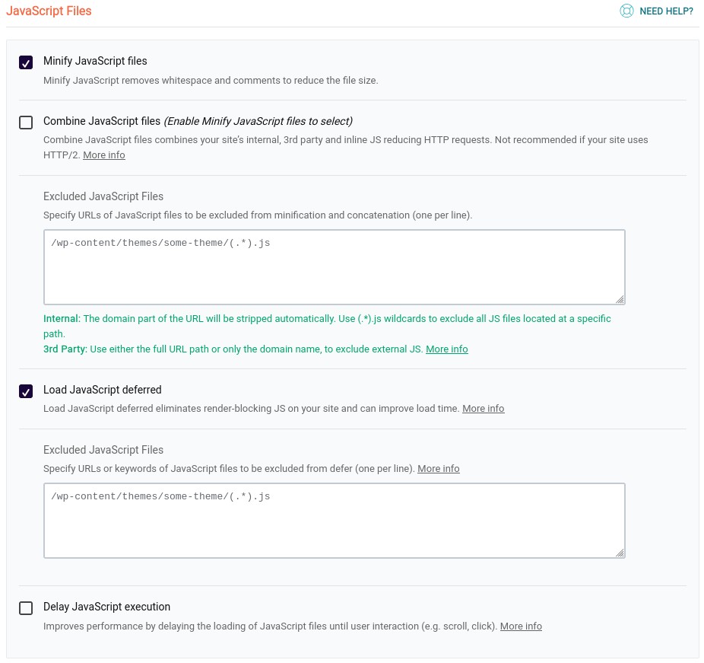
Task: Click the minification excluded JavaScript files textarea
Action: point(335,267)
